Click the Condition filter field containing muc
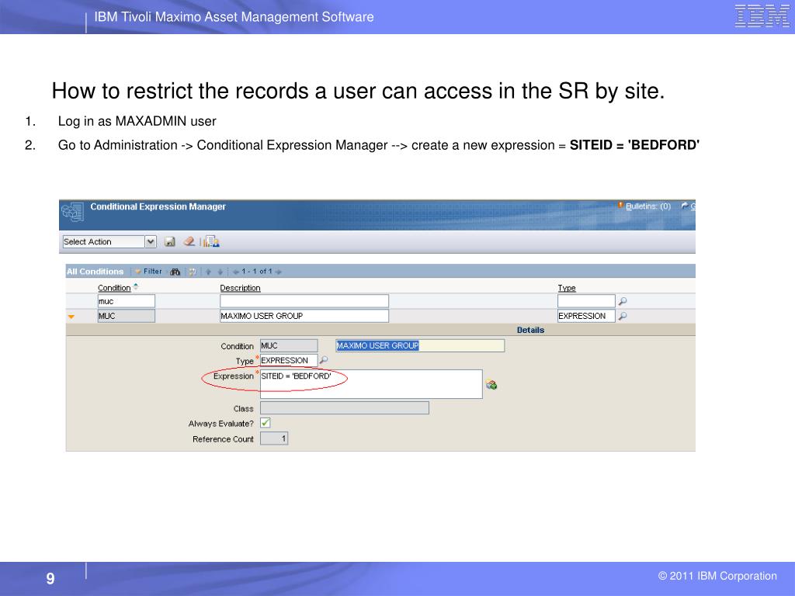The height and width of the screenshot is (596, 795). pos(127,301)
